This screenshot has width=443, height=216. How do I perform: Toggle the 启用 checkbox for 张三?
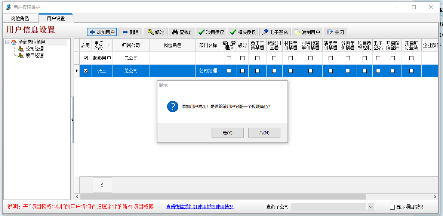click(86, 71)
